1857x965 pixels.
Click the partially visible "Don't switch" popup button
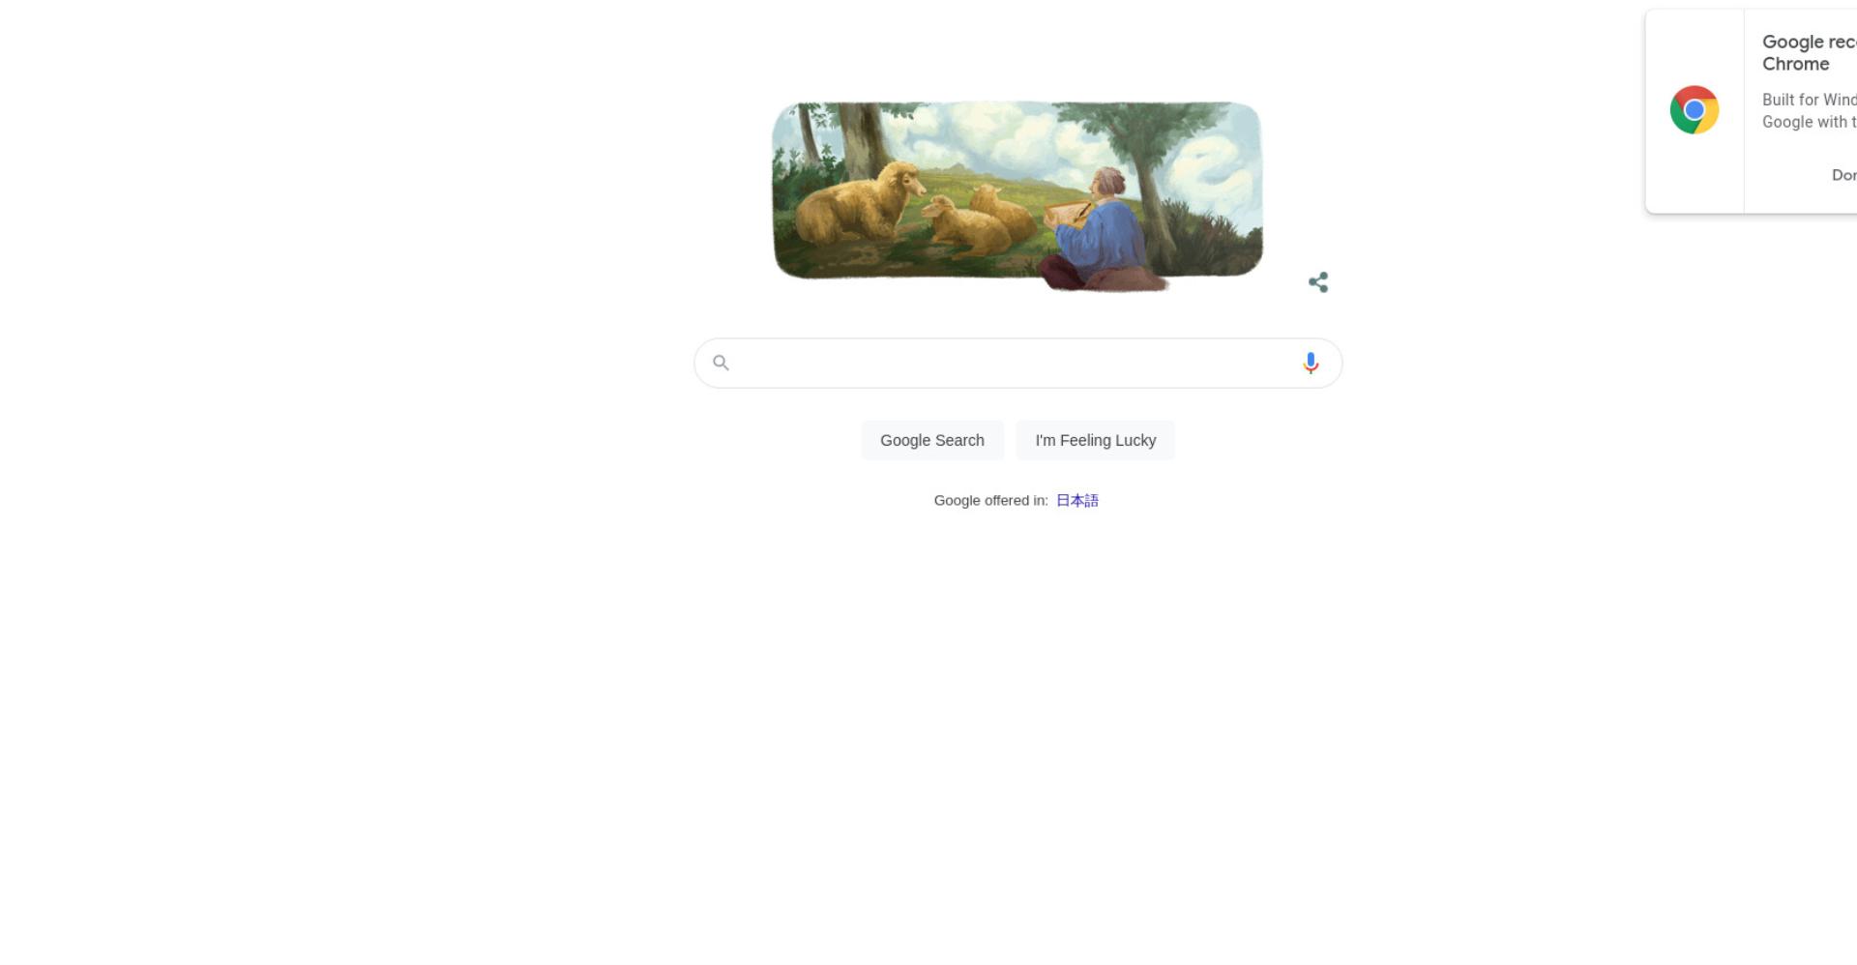pyautogui.click(x=1843, y=175)
